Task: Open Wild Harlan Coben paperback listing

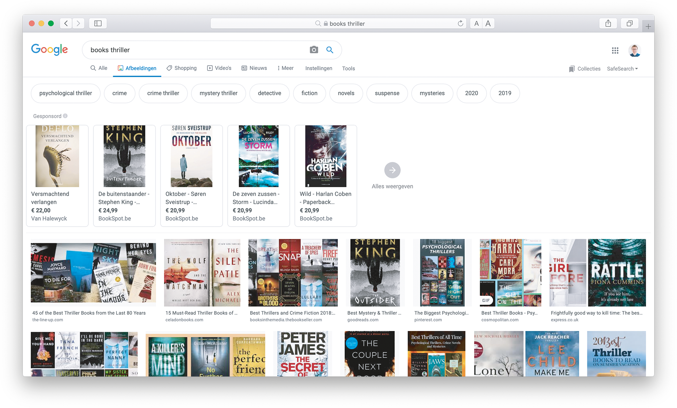Action: pyautogui.click(x=326, y=176)
